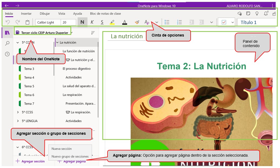Click the clear formatting icon

[147, 22]
